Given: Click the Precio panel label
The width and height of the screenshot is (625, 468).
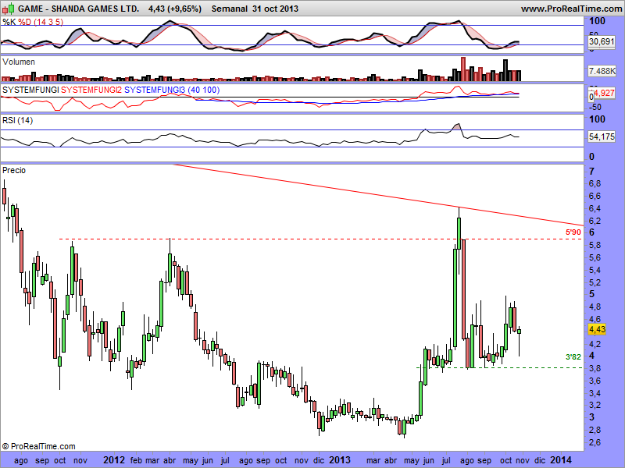Looking at the screenshot, I should (14, 170).
